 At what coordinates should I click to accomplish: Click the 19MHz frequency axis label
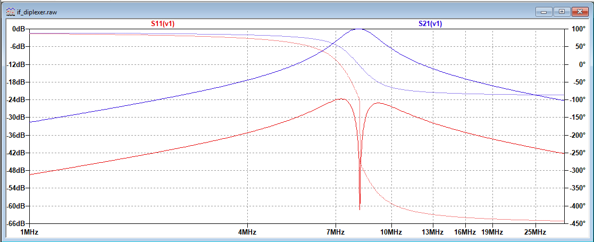tap(492, 231)
